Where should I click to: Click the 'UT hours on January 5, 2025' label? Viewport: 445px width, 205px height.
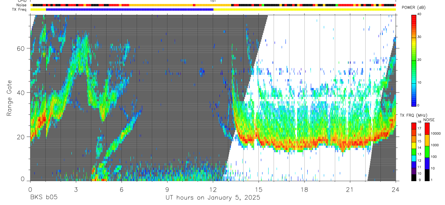coord(213,198)
